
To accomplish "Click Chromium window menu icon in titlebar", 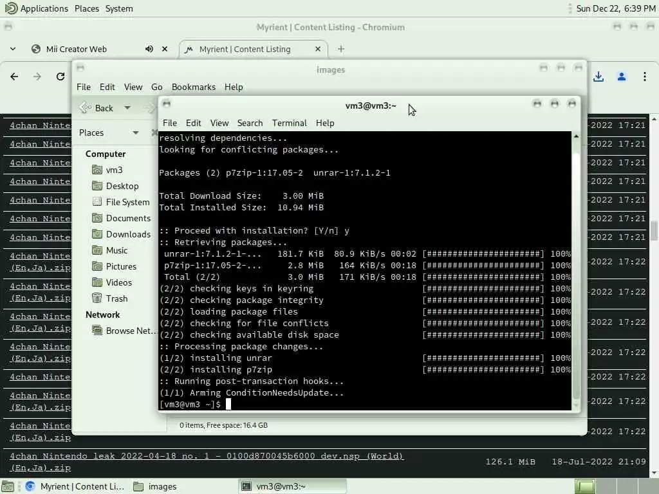I will coord(8,27).
